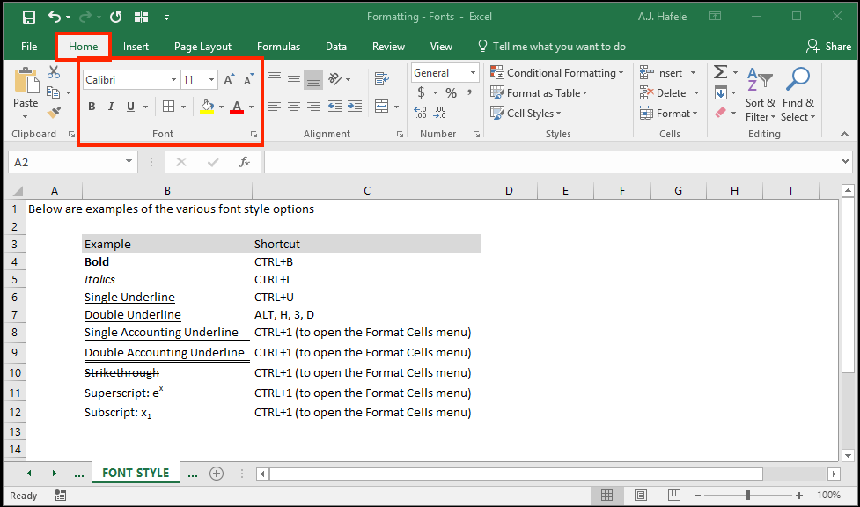The width and height of the screenshot is (860, 507).
Task: Toggle Bottom Align for cells
Action: pos(313,79)
